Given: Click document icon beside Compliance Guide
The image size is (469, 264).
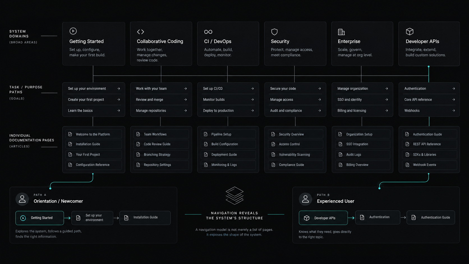Looking at the screenshot, I should coord(273,165).
